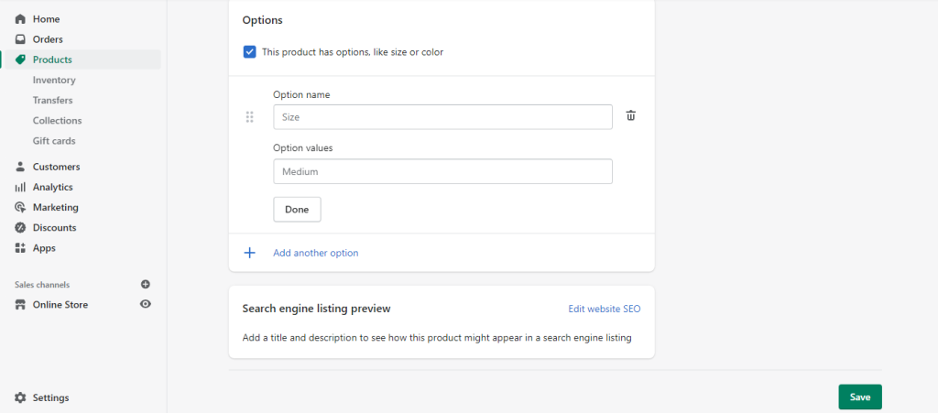Viewport: 938px width, 413px height.
Task: Click the Analytics bar chart icon
Action: click(20, 187)
